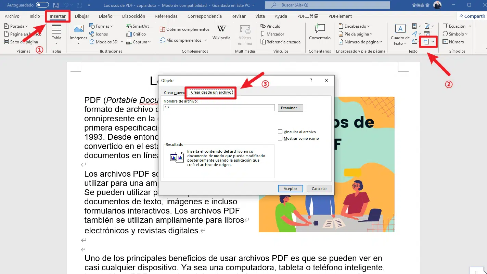Image resolution: width=487 pixels, height=274 pixels.
Task: Click the Cuadro de texto icon
Action: 400,29
